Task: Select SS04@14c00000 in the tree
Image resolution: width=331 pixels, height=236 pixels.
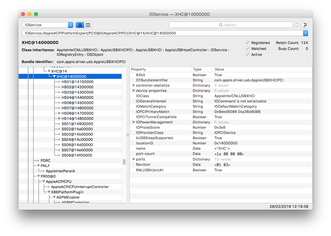Action: (x=77, y=139)
